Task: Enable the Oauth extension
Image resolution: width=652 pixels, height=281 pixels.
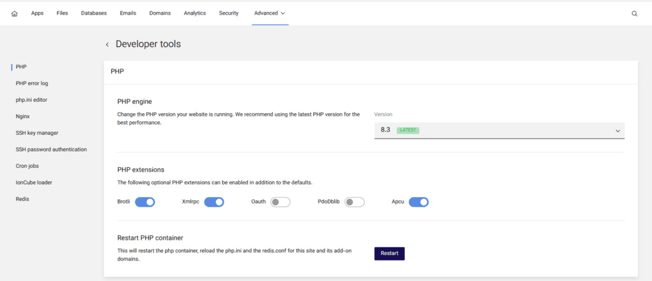Action: (x=280, y=202)
